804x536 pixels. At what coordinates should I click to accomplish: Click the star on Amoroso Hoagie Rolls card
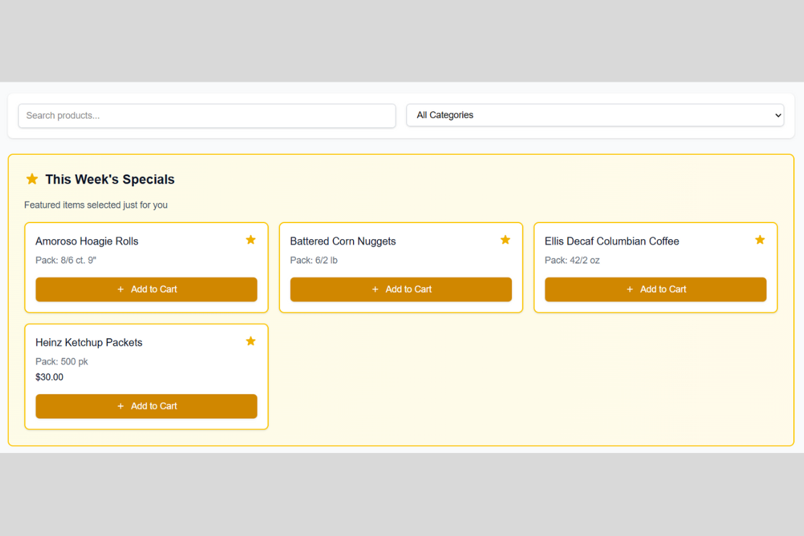tap(251, 239)
